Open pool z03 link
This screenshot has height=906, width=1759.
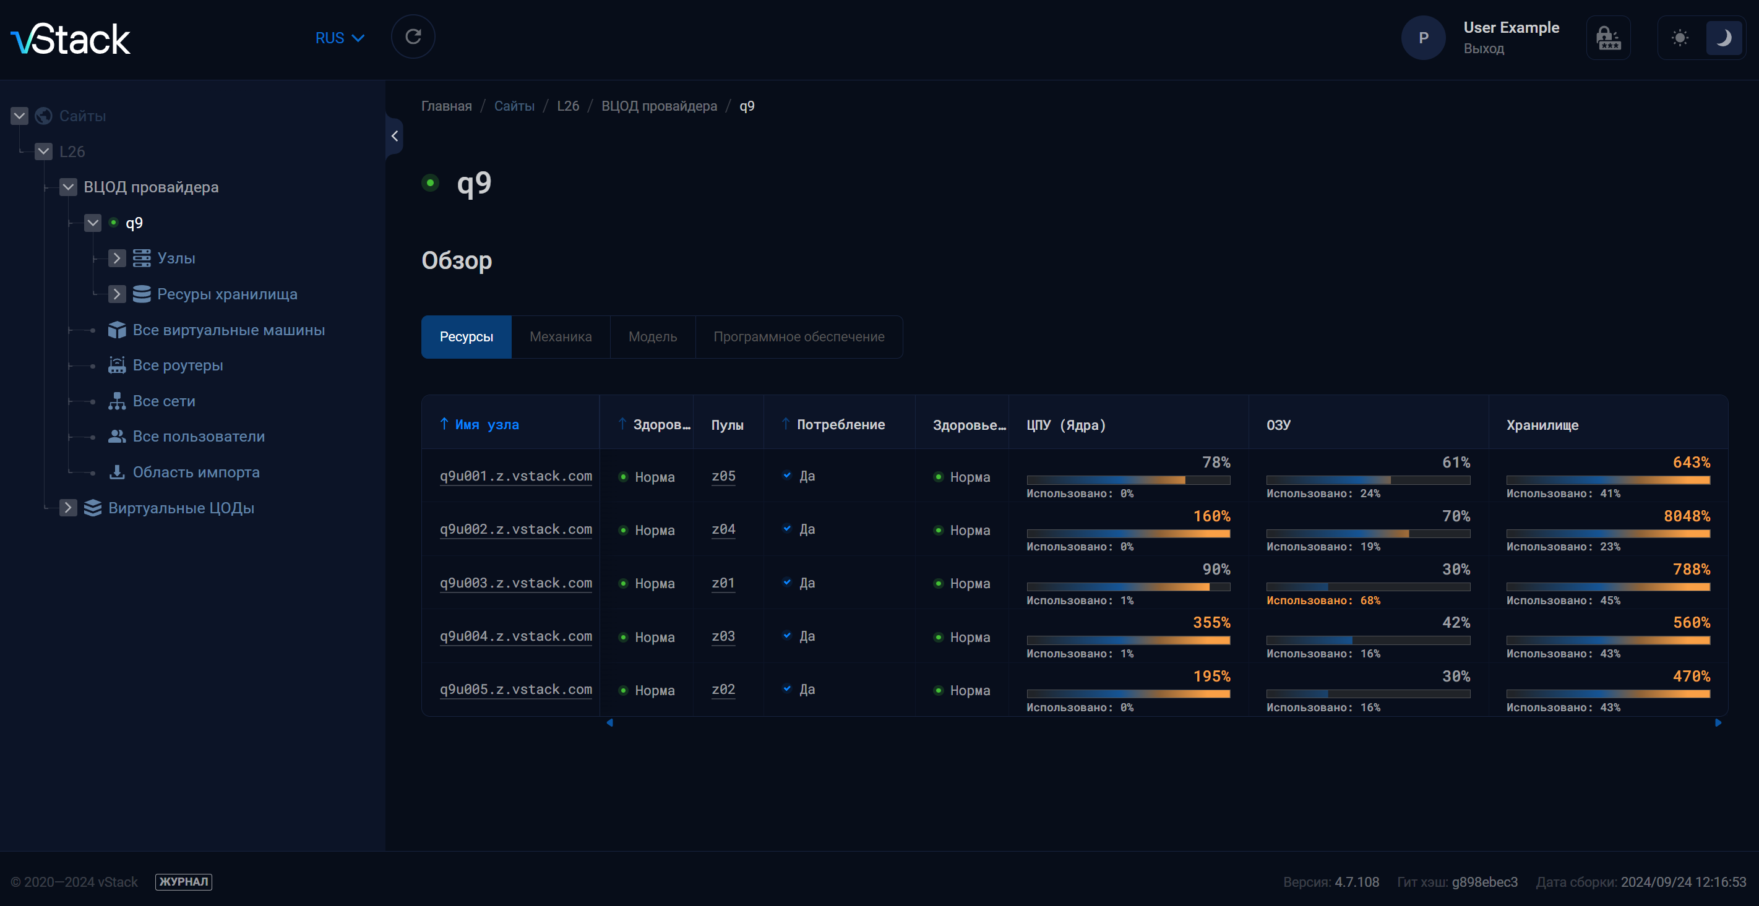[x=724, y=636]
